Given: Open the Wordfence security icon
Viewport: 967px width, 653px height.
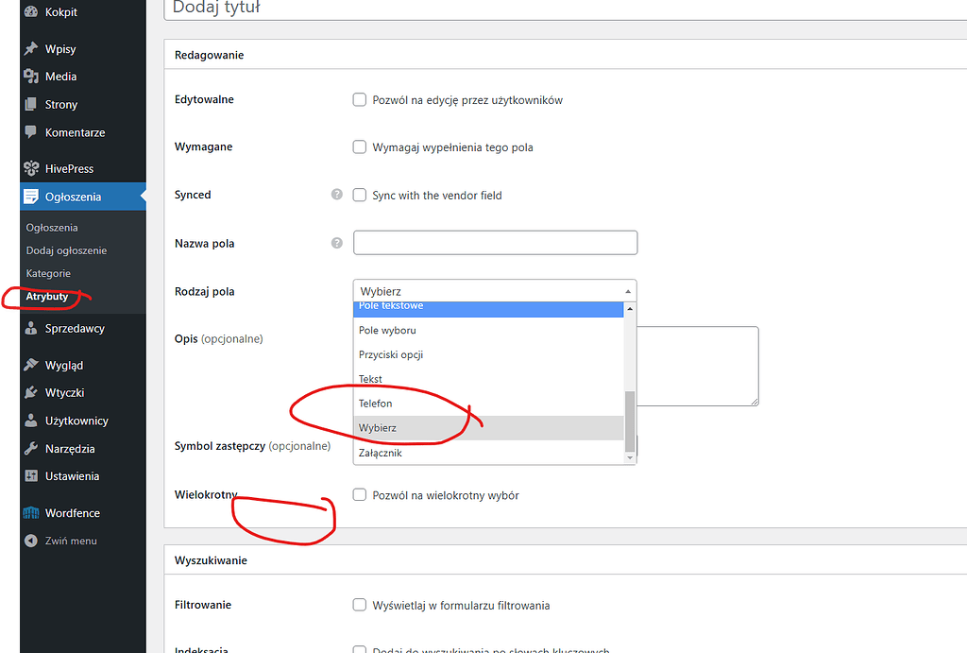Looking at the screenshot, I should tap(29, 512).
